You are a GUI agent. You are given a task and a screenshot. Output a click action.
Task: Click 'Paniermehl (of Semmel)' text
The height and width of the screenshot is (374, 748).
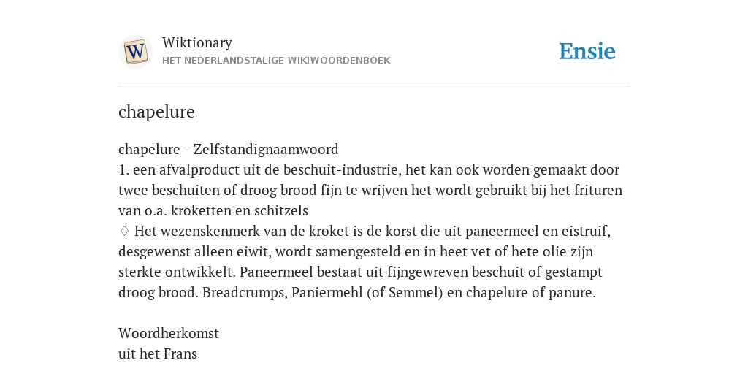[367, 292]
